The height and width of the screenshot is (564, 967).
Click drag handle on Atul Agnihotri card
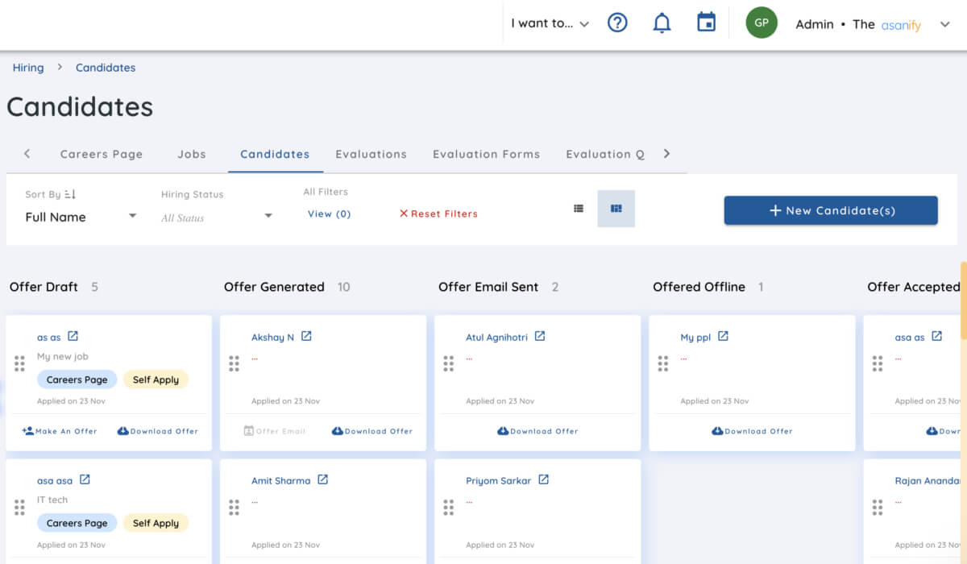[x=448, y=363]
